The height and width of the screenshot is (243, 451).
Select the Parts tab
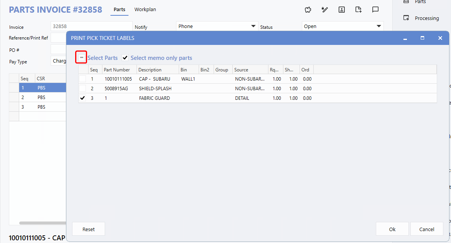pos(119,10)
